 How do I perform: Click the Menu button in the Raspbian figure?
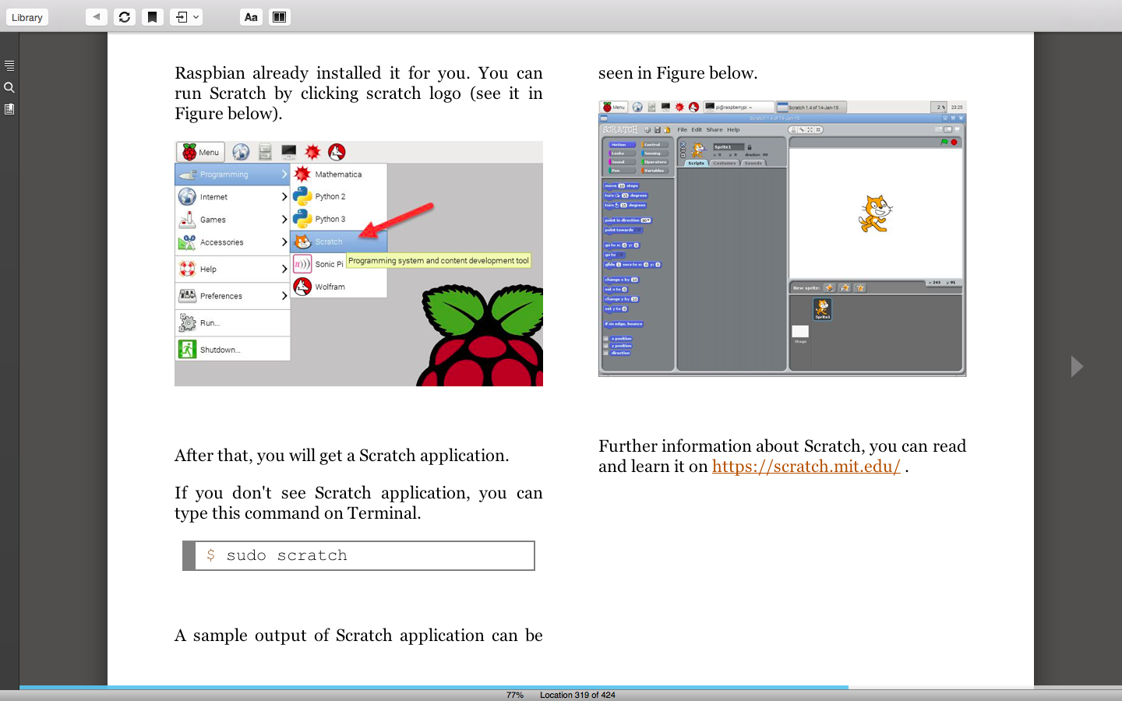click(201, 152)
